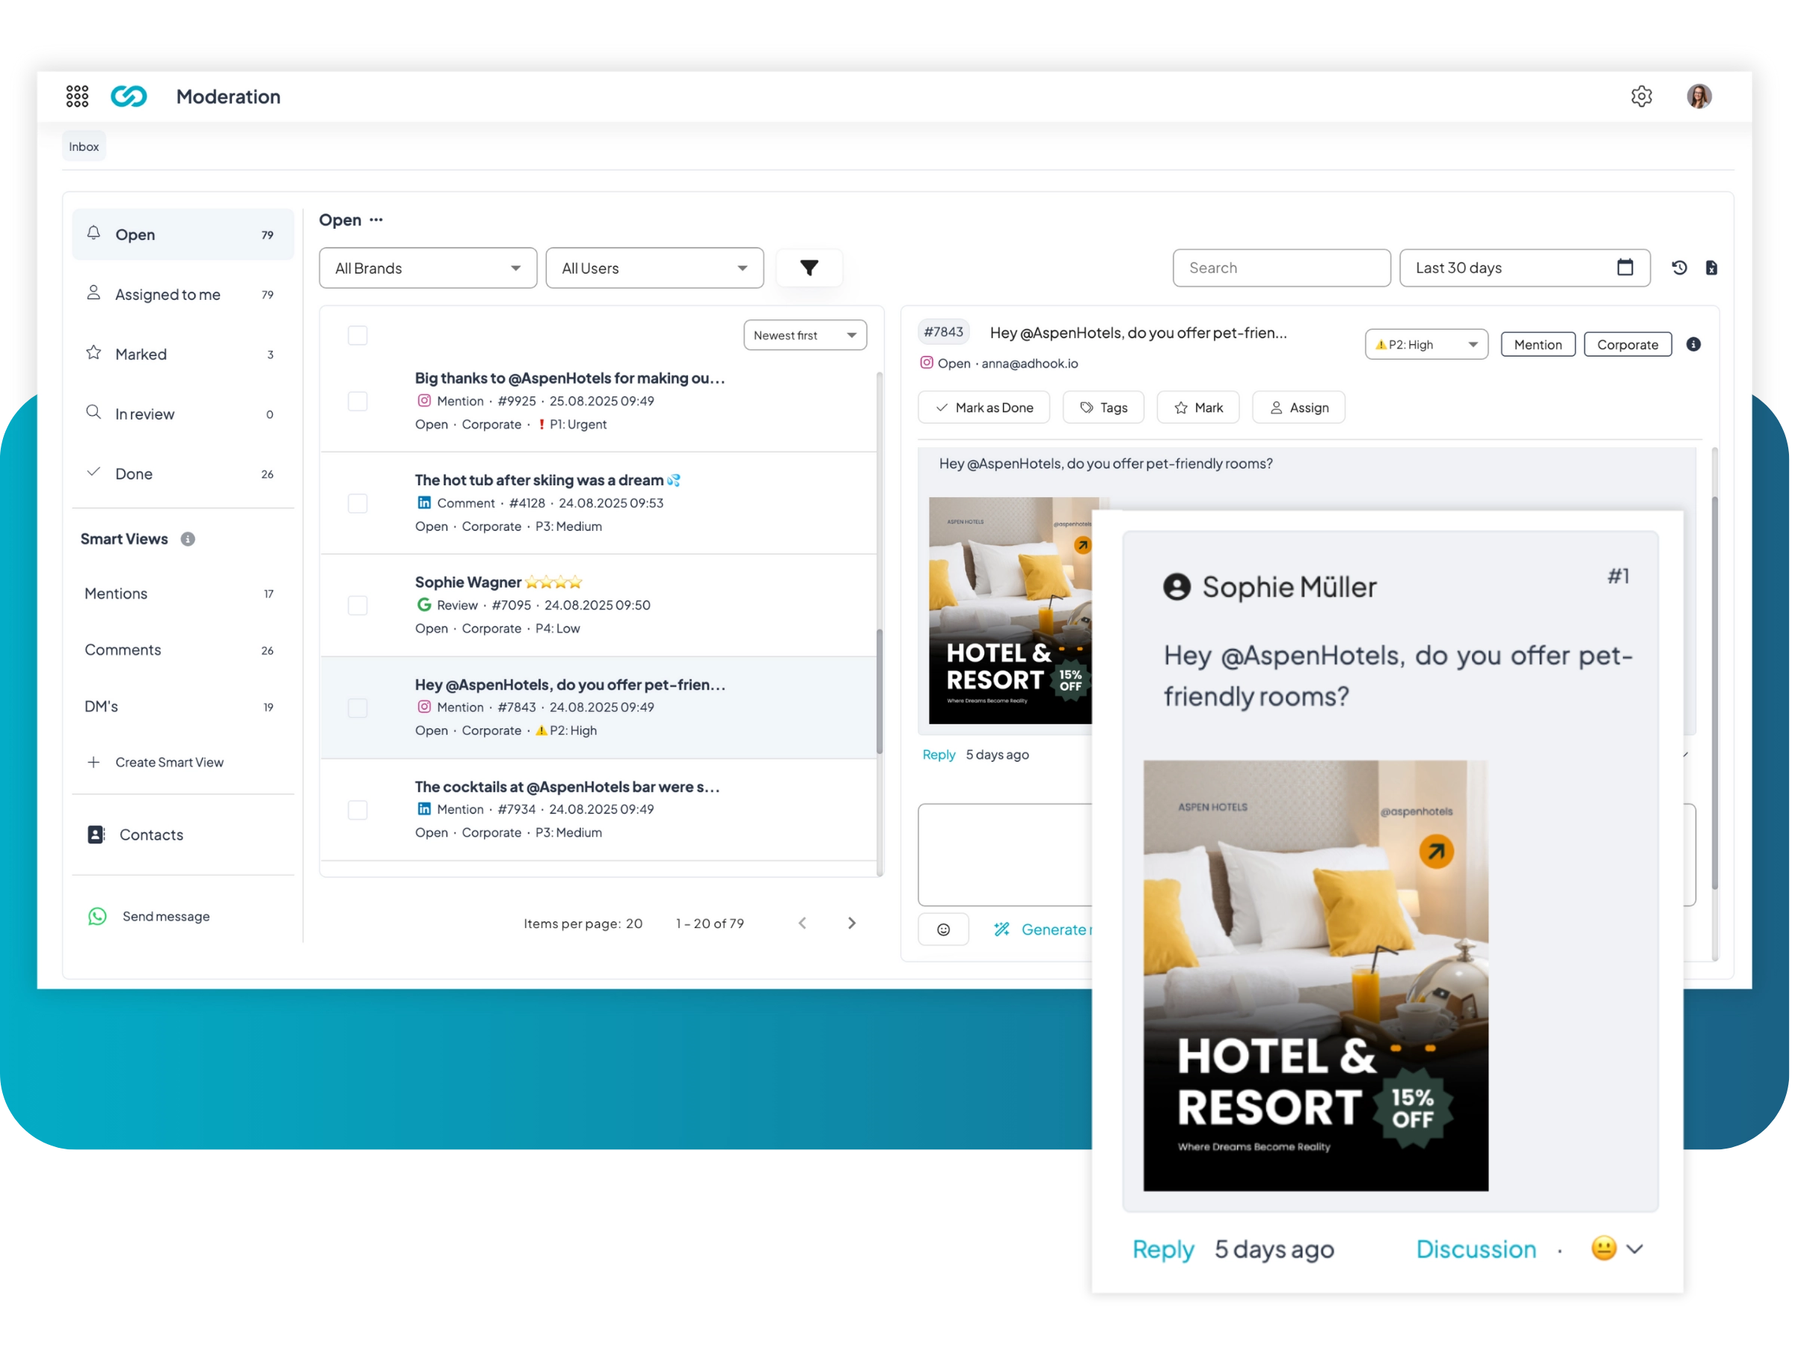
Task: Open the Newest first sort dropdown
Action: (805, 336)
